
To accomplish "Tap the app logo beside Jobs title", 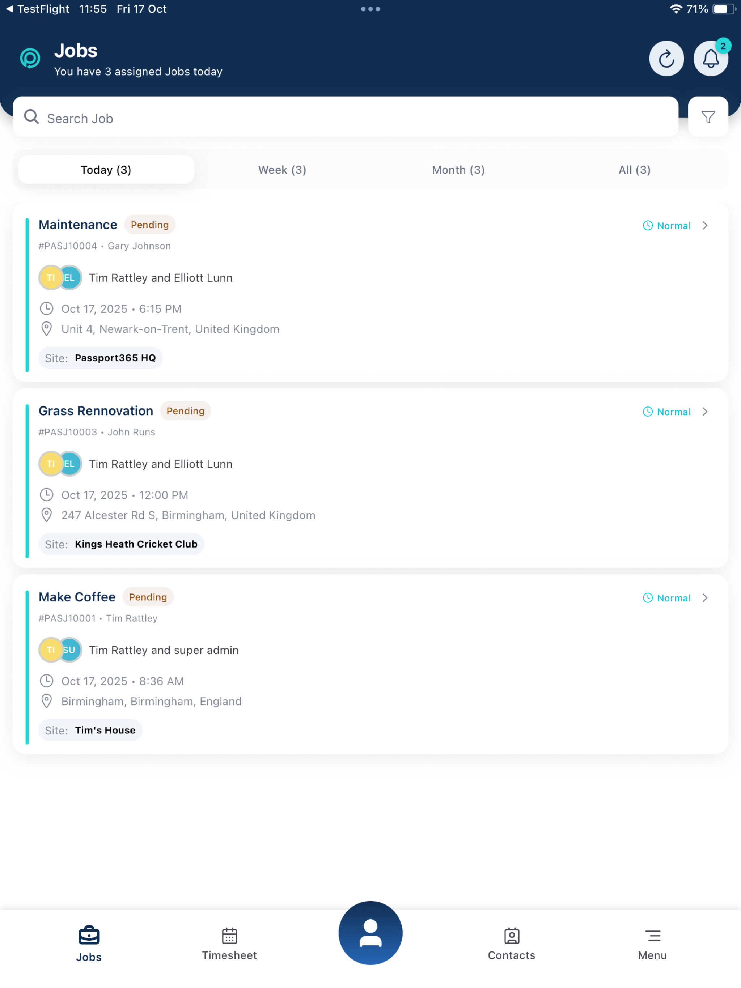I will 30,59.
